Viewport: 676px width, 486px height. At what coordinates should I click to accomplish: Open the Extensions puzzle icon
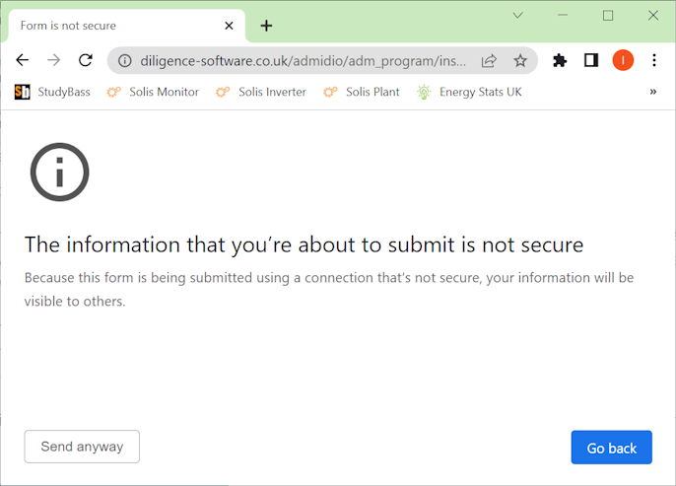coord(560,60)
